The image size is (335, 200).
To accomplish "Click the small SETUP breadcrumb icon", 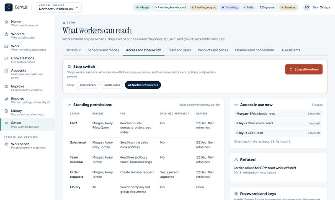I will 64,23.
